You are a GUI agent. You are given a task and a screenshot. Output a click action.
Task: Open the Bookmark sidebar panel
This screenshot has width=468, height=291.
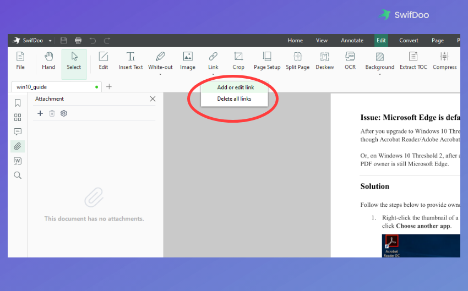click(x=18, y=103)
